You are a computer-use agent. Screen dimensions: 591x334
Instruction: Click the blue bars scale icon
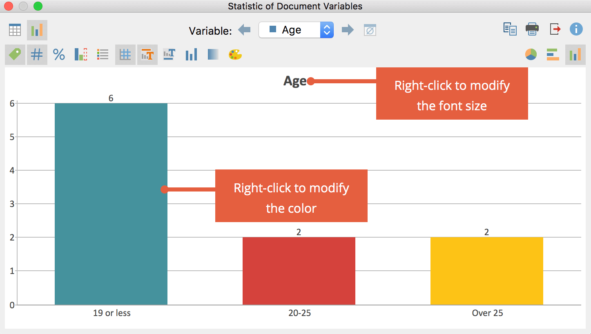click(x=191, y=55)
